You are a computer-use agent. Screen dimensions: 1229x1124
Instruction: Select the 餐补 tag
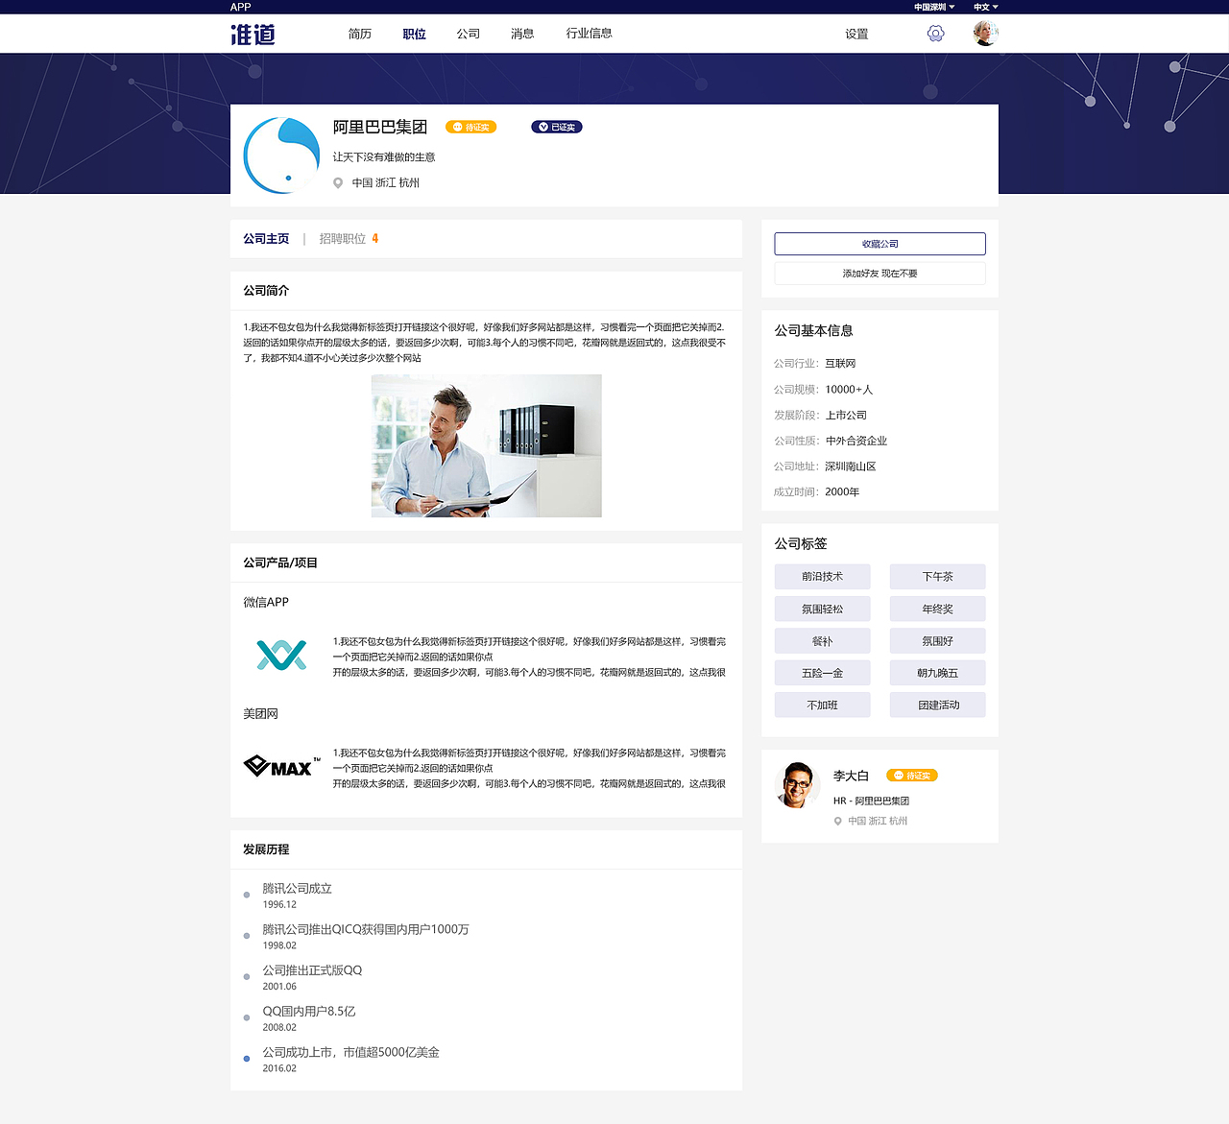tap(822, 641)
